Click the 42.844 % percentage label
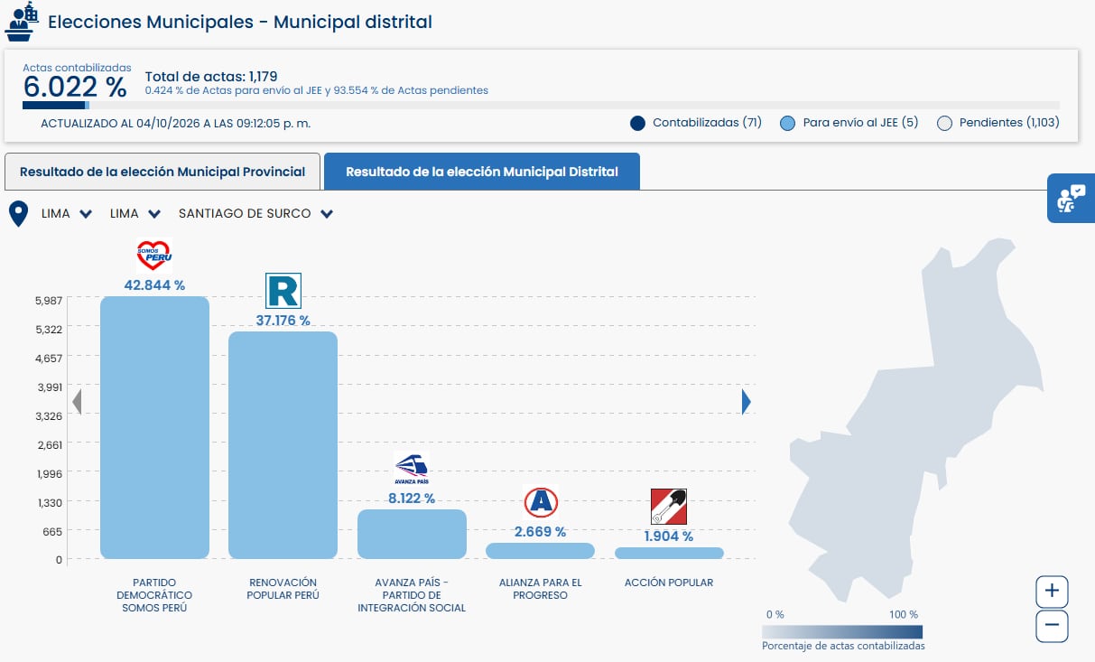Image resolution: width=1095 pixels, height=662 pixels. coord(154,285)
